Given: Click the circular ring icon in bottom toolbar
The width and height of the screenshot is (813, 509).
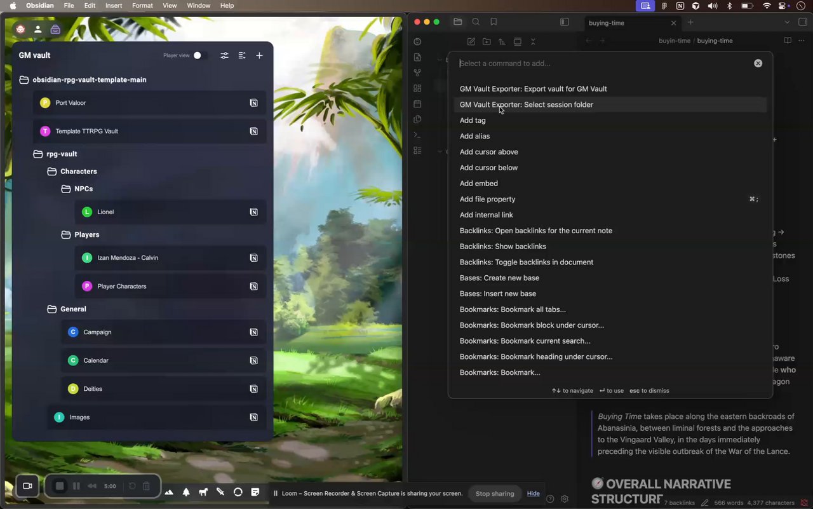Looking at the screenshot, I should tap(238, 492).
